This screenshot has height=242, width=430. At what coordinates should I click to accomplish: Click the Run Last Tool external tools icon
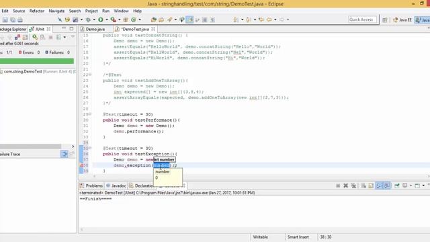113,19
